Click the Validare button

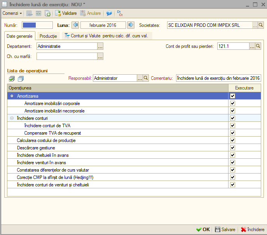pos(66,13)
